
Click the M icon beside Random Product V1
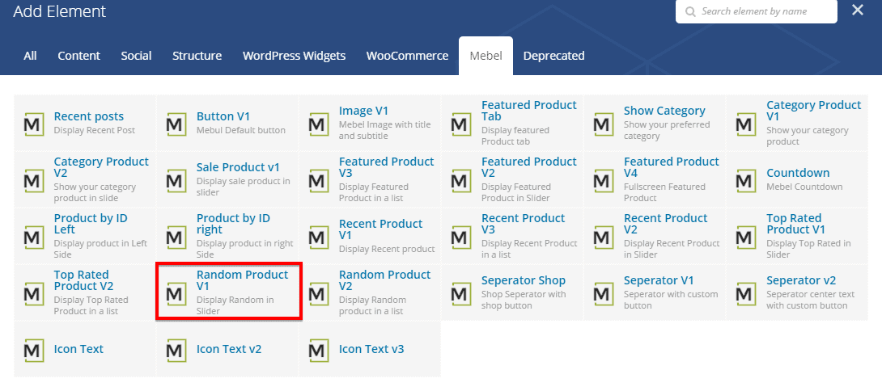pyautogui.click(x=176, y=293)
